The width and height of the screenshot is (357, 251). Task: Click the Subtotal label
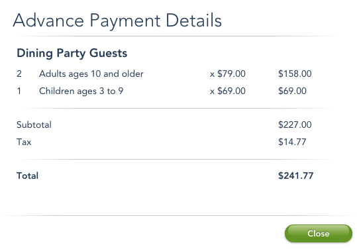tap(34, 125)
